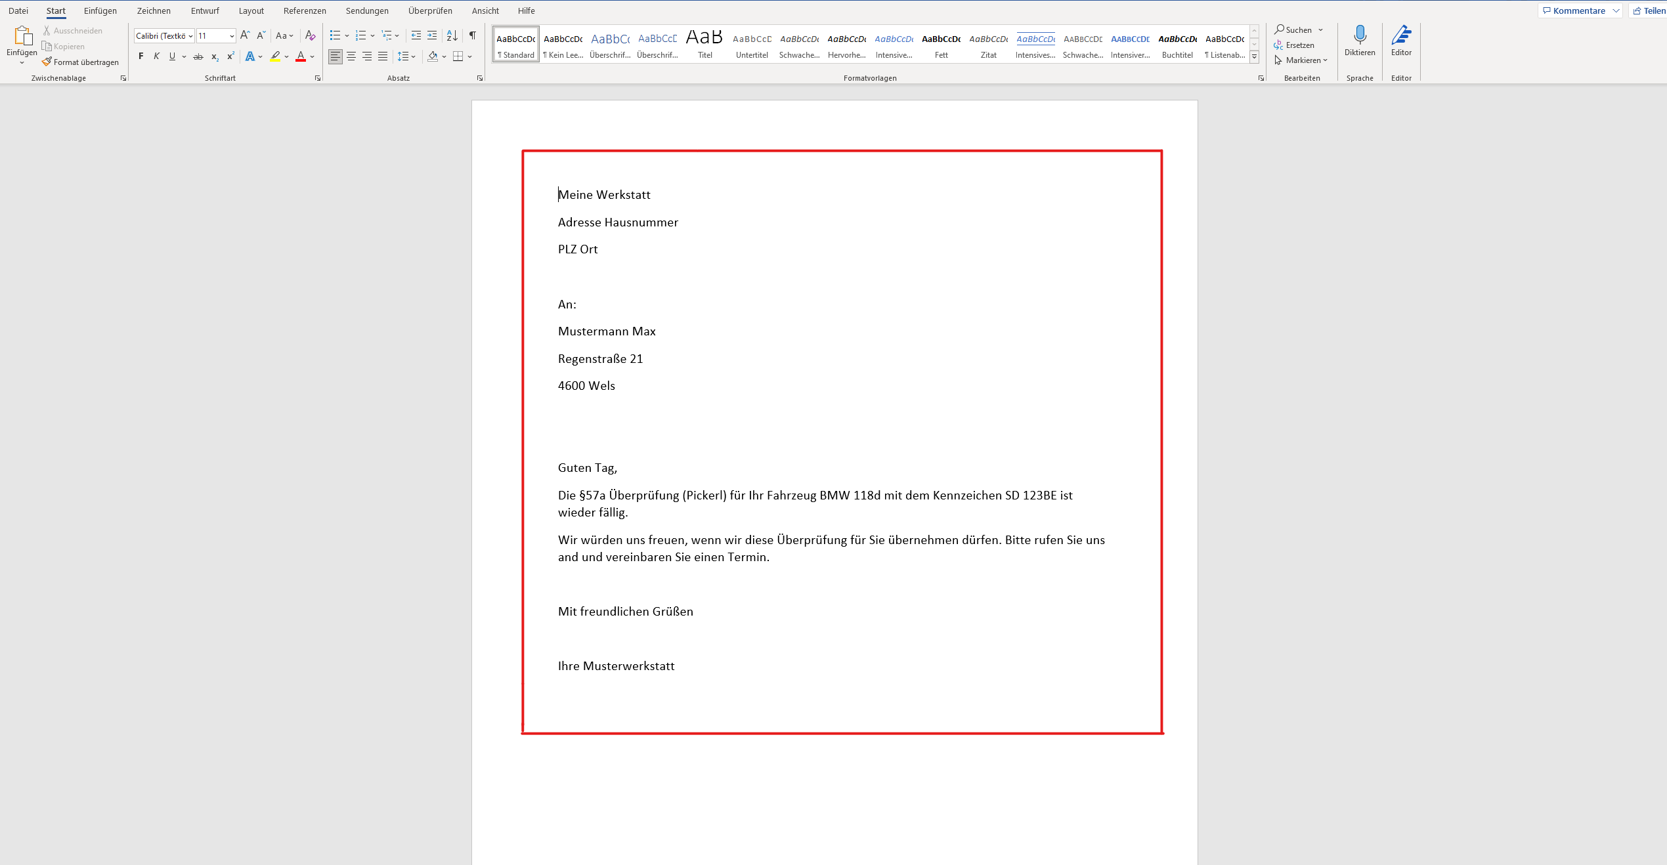Image resolution: width=1667 pixels, height=865 pixels.
Task: Sort text with the A-Z sort icon
Action: [x=452, y=35]
